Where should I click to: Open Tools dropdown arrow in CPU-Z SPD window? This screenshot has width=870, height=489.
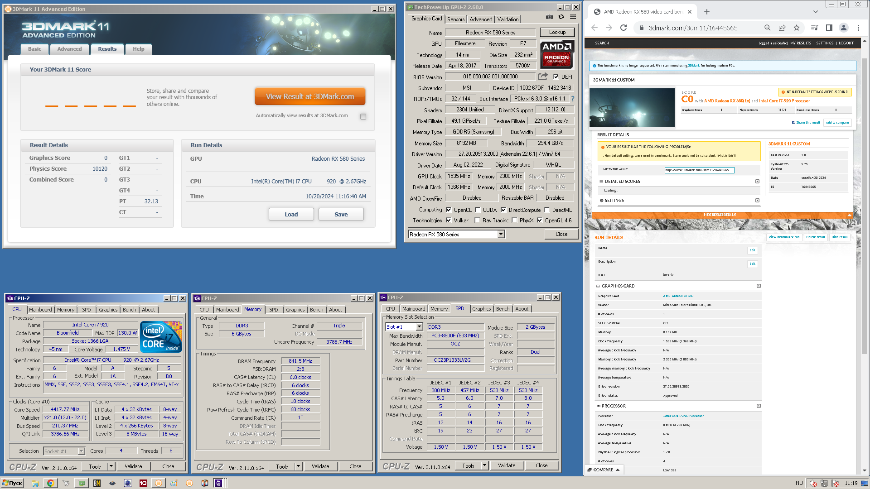click(x=484, y=465)
